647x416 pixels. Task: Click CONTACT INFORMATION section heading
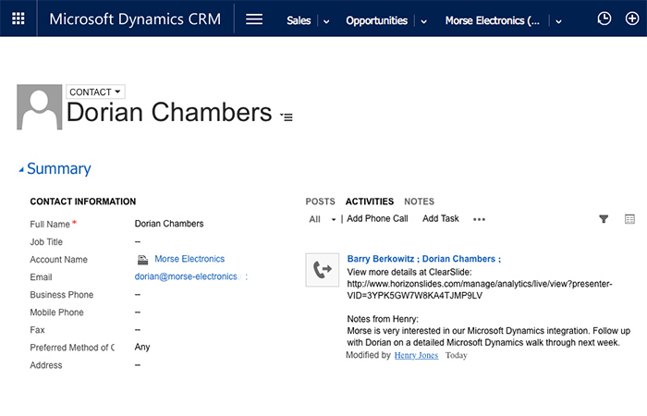pyautogui.click(x=83, y=202)
